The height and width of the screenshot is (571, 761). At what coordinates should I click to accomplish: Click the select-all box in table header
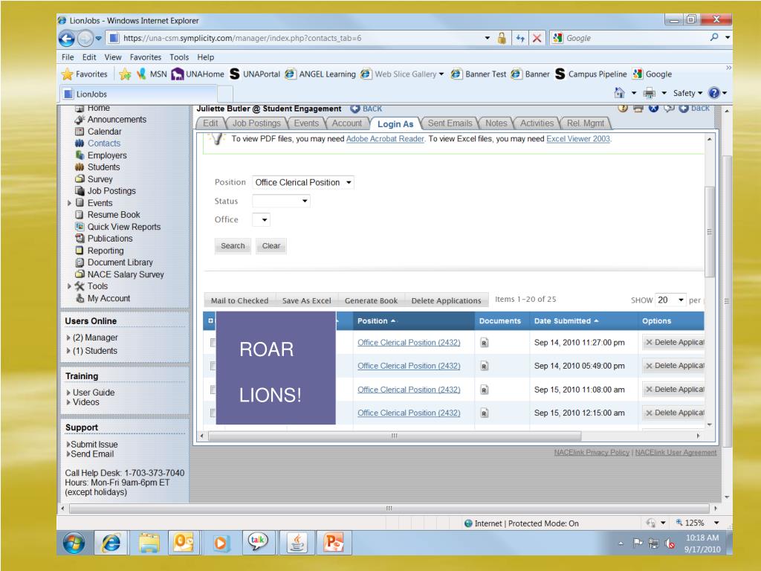tap(210, 321)
